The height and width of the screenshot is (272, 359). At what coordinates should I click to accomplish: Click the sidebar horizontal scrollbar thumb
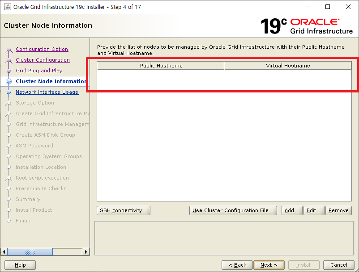pos(30,252)
